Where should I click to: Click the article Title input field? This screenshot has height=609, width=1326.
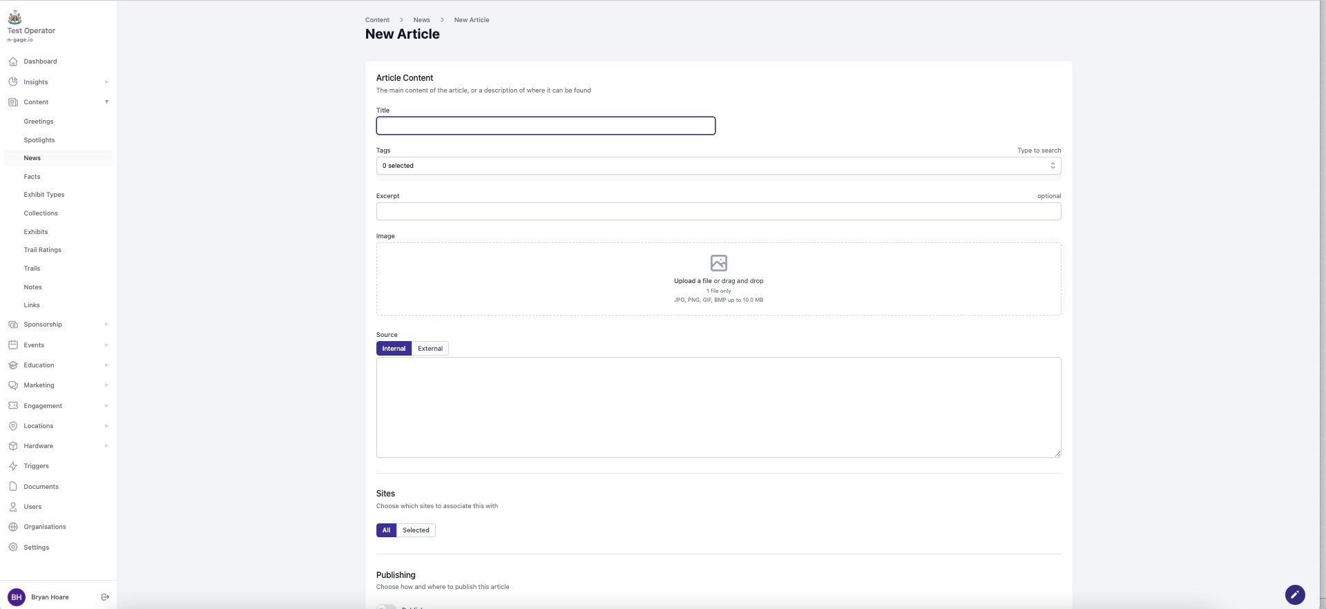click(x=546, y=126)
